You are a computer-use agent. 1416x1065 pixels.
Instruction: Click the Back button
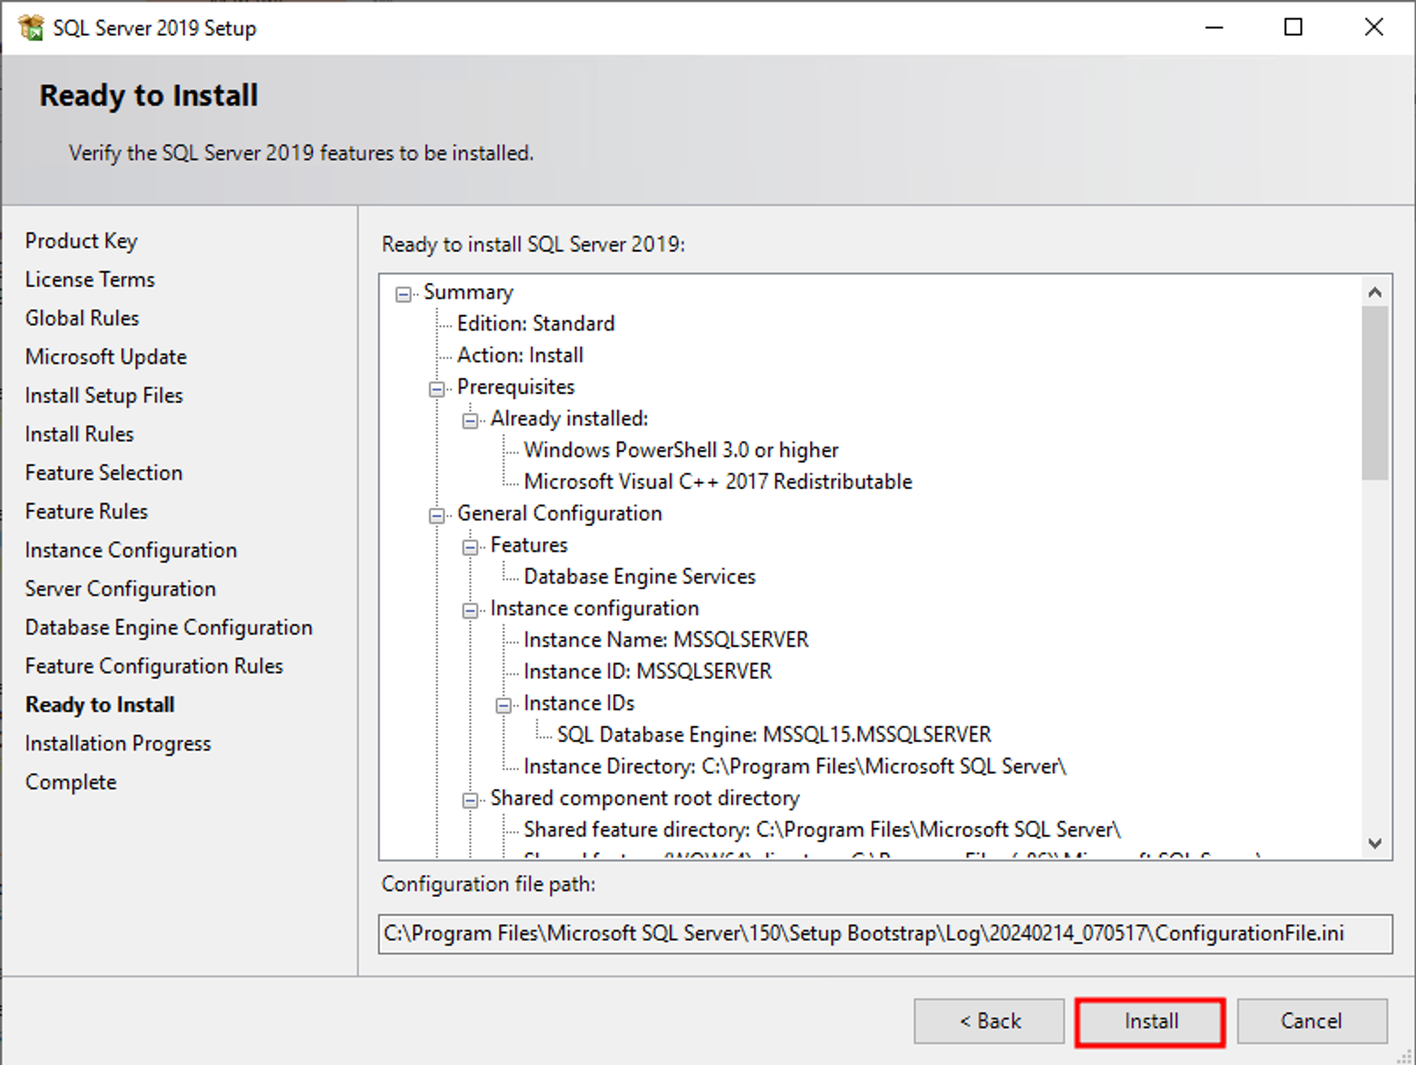tap(989, 1020)
